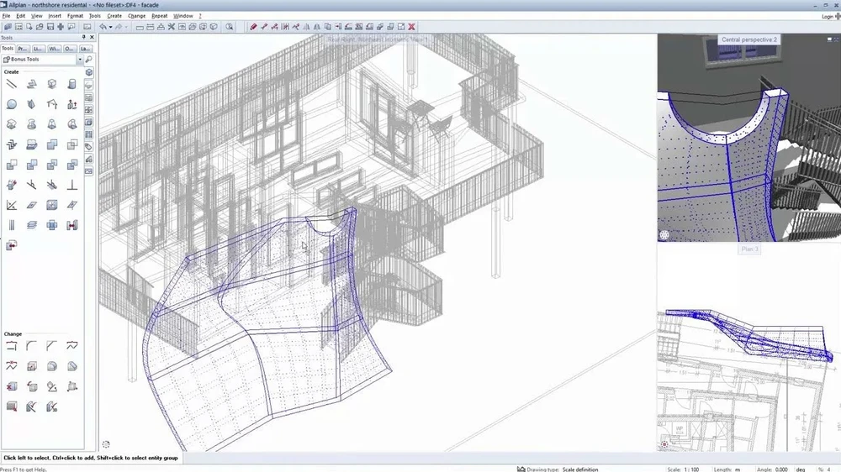Open the Create menu
Viewport: 841px width, 472px height.
114,16
